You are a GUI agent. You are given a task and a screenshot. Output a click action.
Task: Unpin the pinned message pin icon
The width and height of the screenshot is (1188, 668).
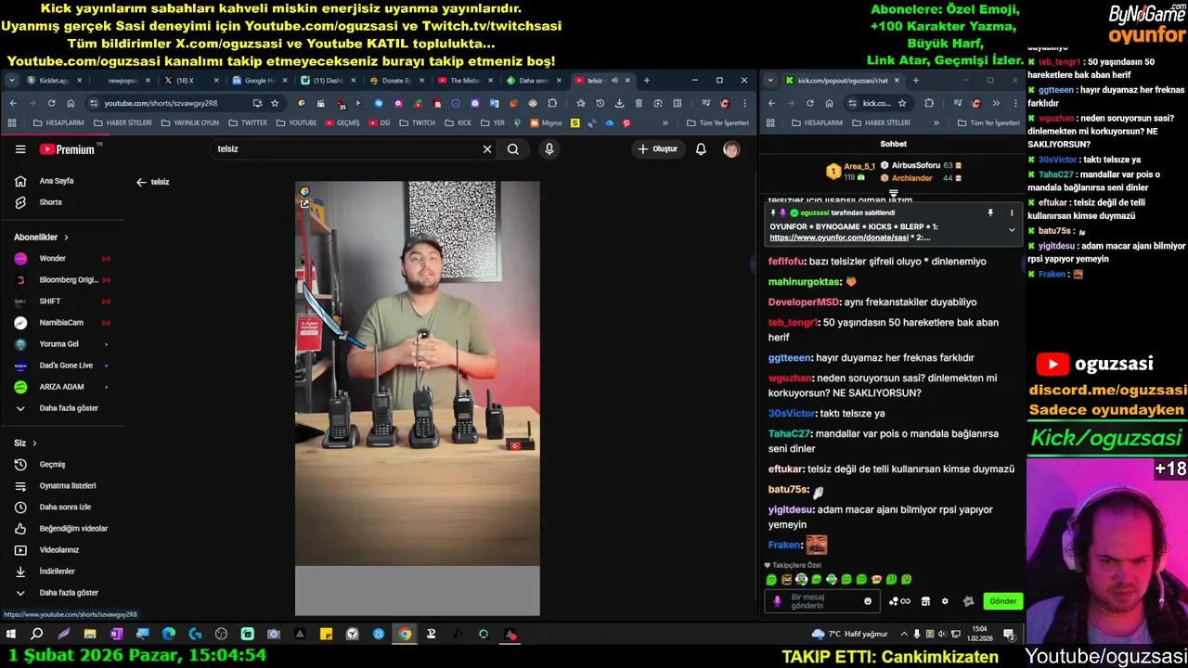990,213
